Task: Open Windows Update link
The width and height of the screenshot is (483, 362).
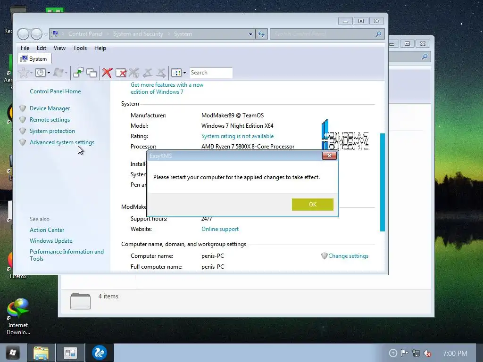Action: 51,241
